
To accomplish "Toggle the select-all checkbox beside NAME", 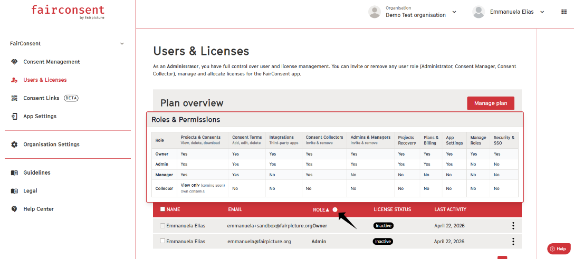I will click(162, 209).
